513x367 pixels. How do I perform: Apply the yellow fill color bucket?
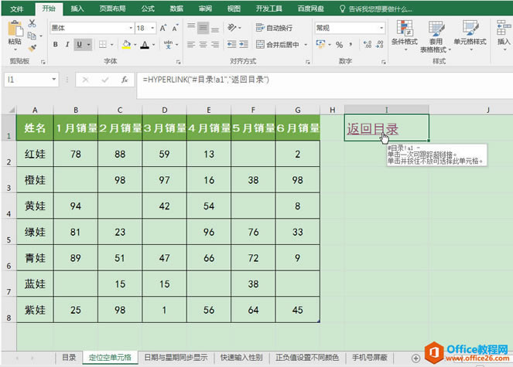point(126,45)
